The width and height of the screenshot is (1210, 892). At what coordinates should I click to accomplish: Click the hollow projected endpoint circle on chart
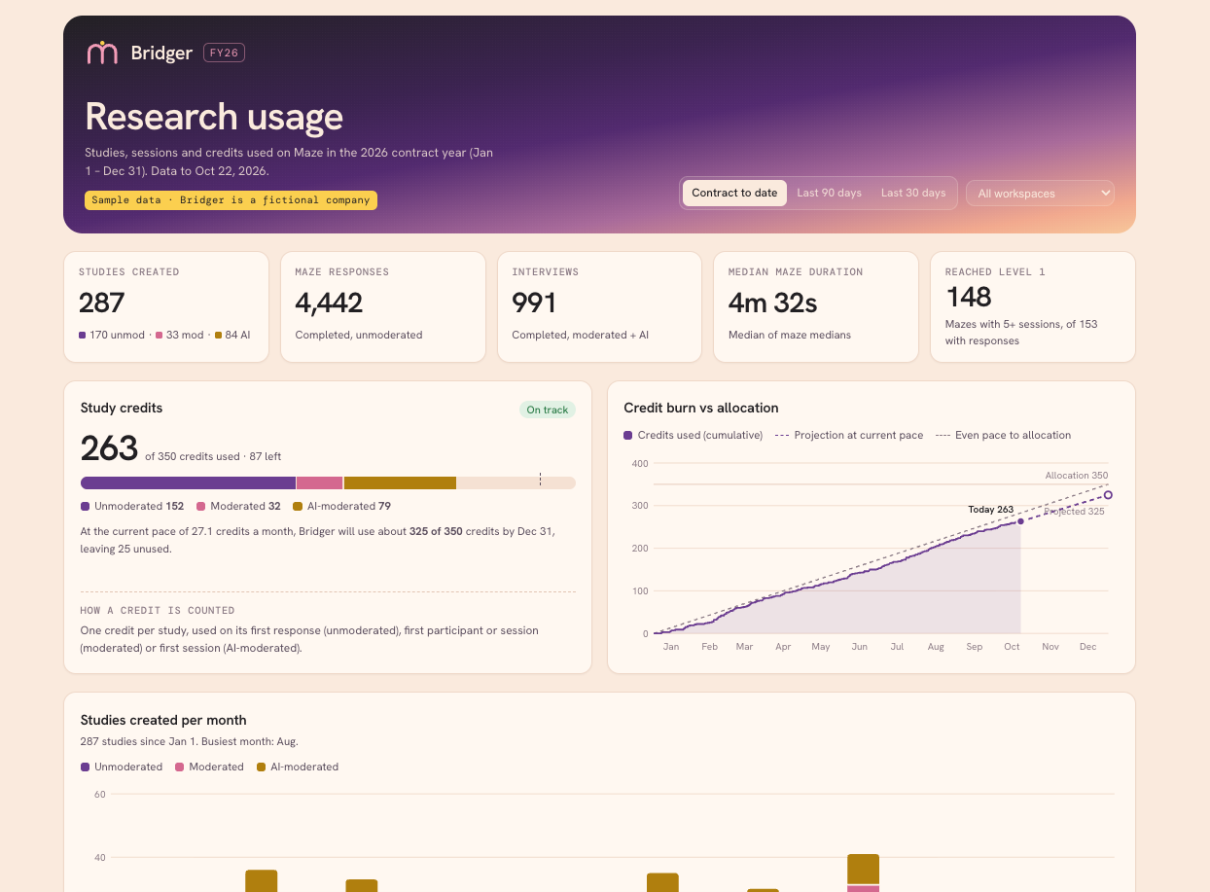[x=1108, y=495]
